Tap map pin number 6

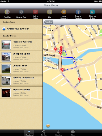[x=62, y=70]
